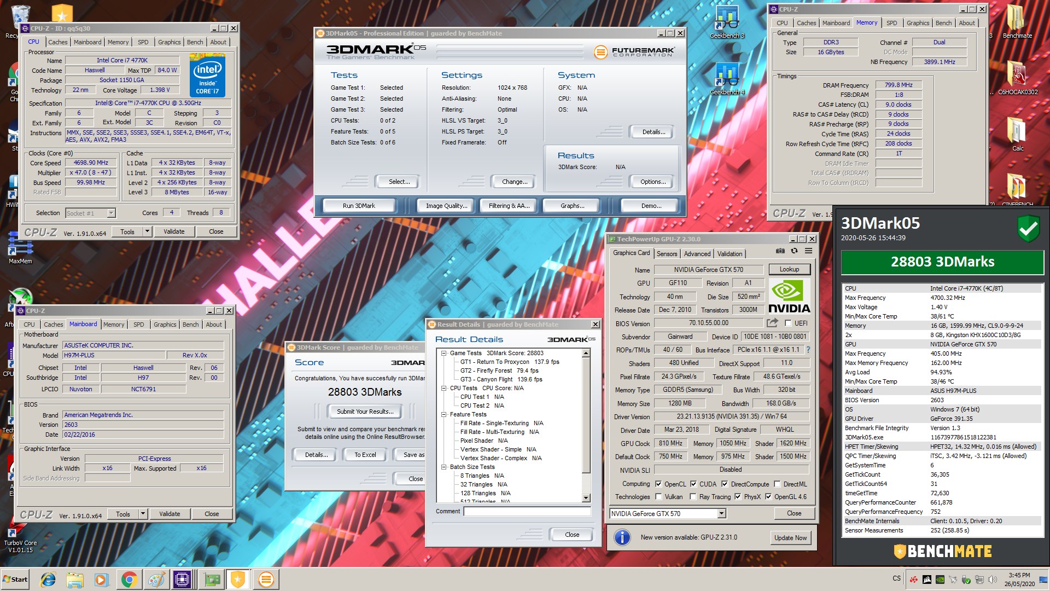Open the Socket #1 selection dropdown
Viewport: 1050px width, 591px height.
click(x=111, y=213)
